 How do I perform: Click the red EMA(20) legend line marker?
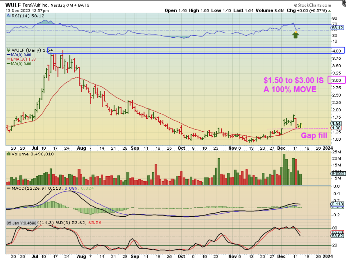click(x=8, y=59)
